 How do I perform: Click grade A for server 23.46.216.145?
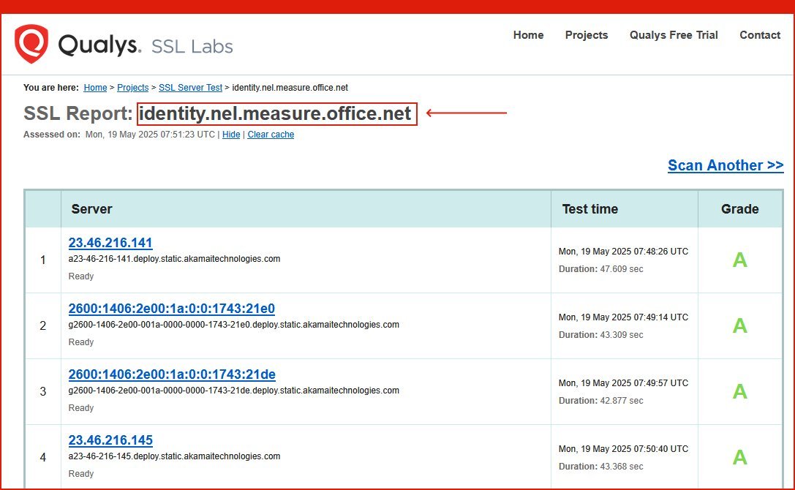[740, 458]
